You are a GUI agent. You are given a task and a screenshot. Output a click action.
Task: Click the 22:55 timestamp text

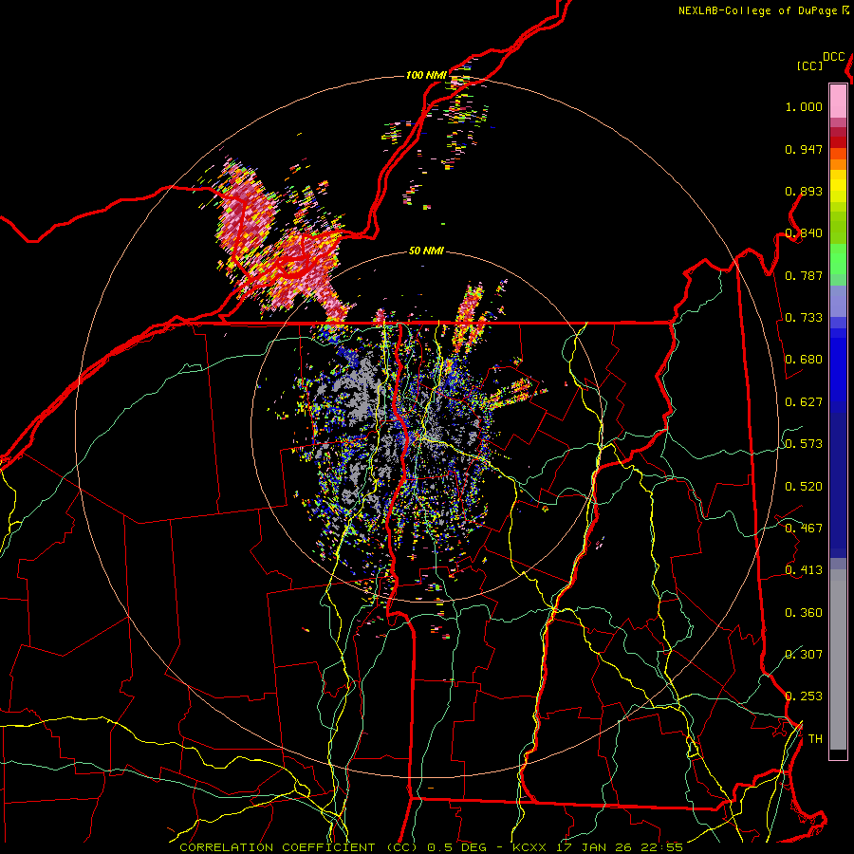661,847
